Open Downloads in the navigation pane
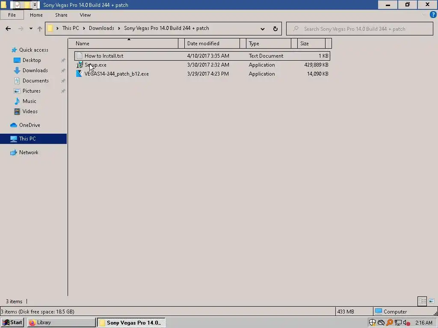The image size is (438, 328). (35, 70)
